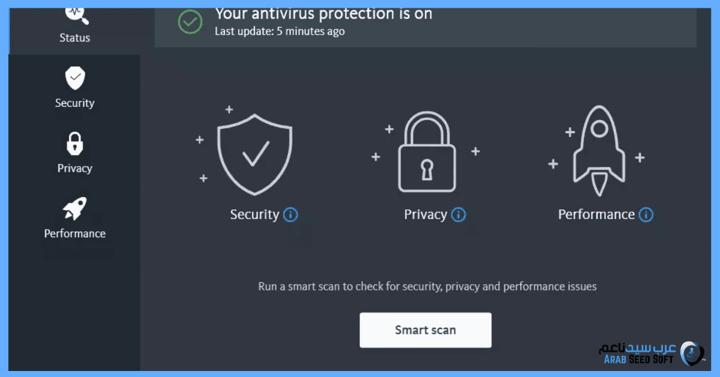Select the large Performance rocket illustration
The height and width of the screenshot is (377, 720).
pyautogui.click(x=599, y=152)
